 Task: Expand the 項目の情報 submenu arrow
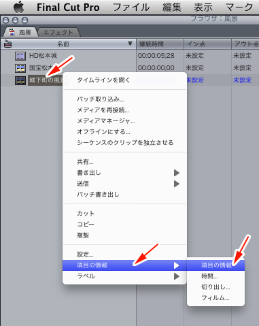tap(177, 265)
